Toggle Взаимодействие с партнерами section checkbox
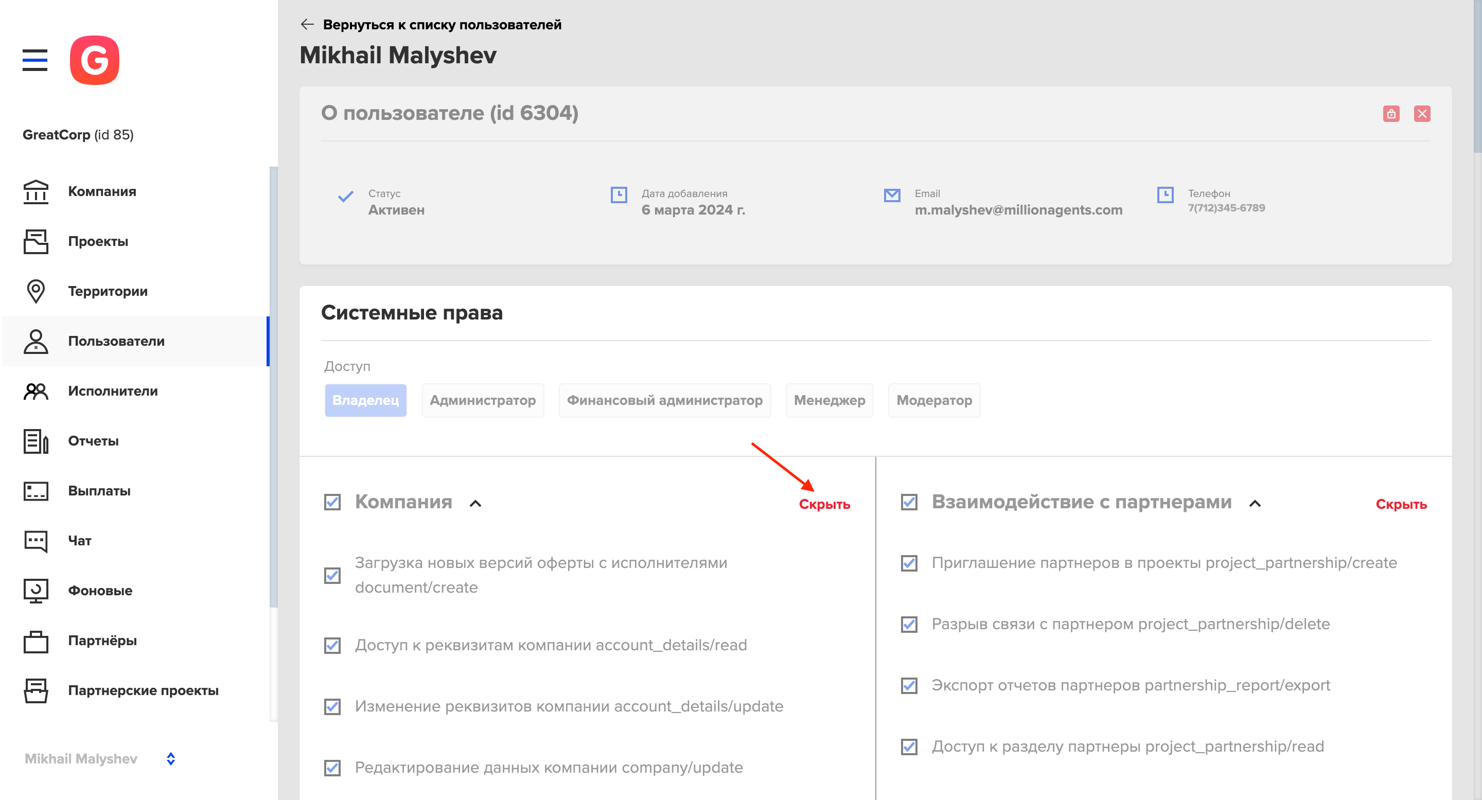The width and height of the screenshot is (1482, 800). pos(909,502)
